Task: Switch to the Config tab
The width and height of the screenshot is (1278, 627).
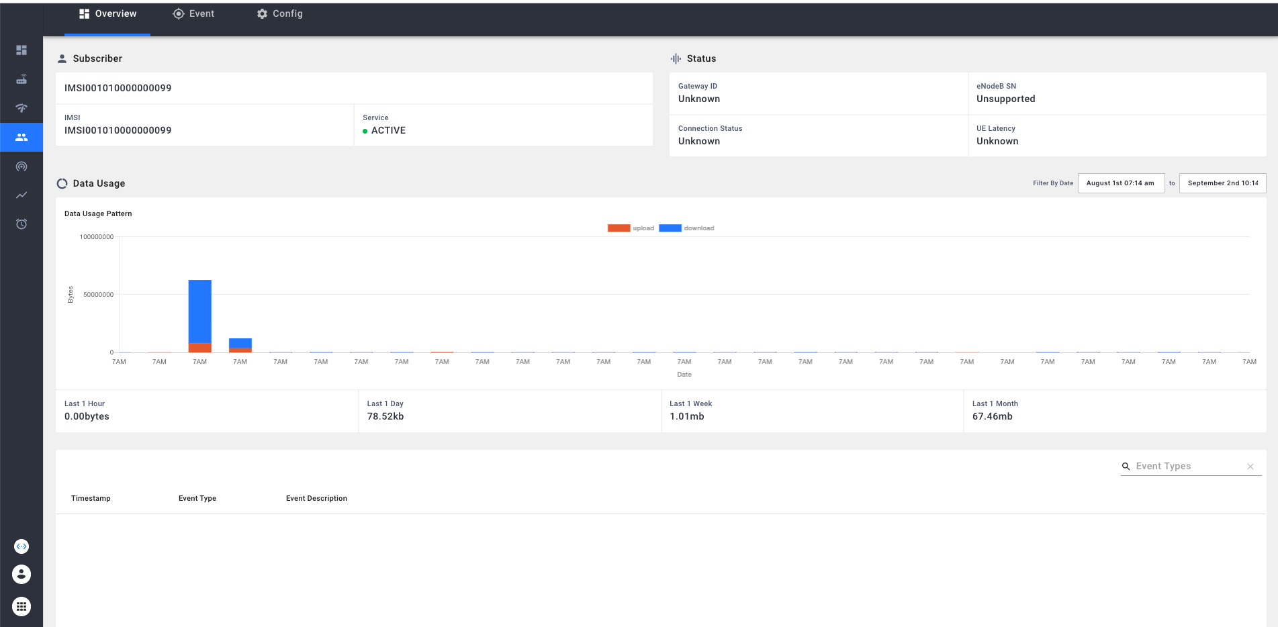Action: pyautogui.click(x=280, y=14)
